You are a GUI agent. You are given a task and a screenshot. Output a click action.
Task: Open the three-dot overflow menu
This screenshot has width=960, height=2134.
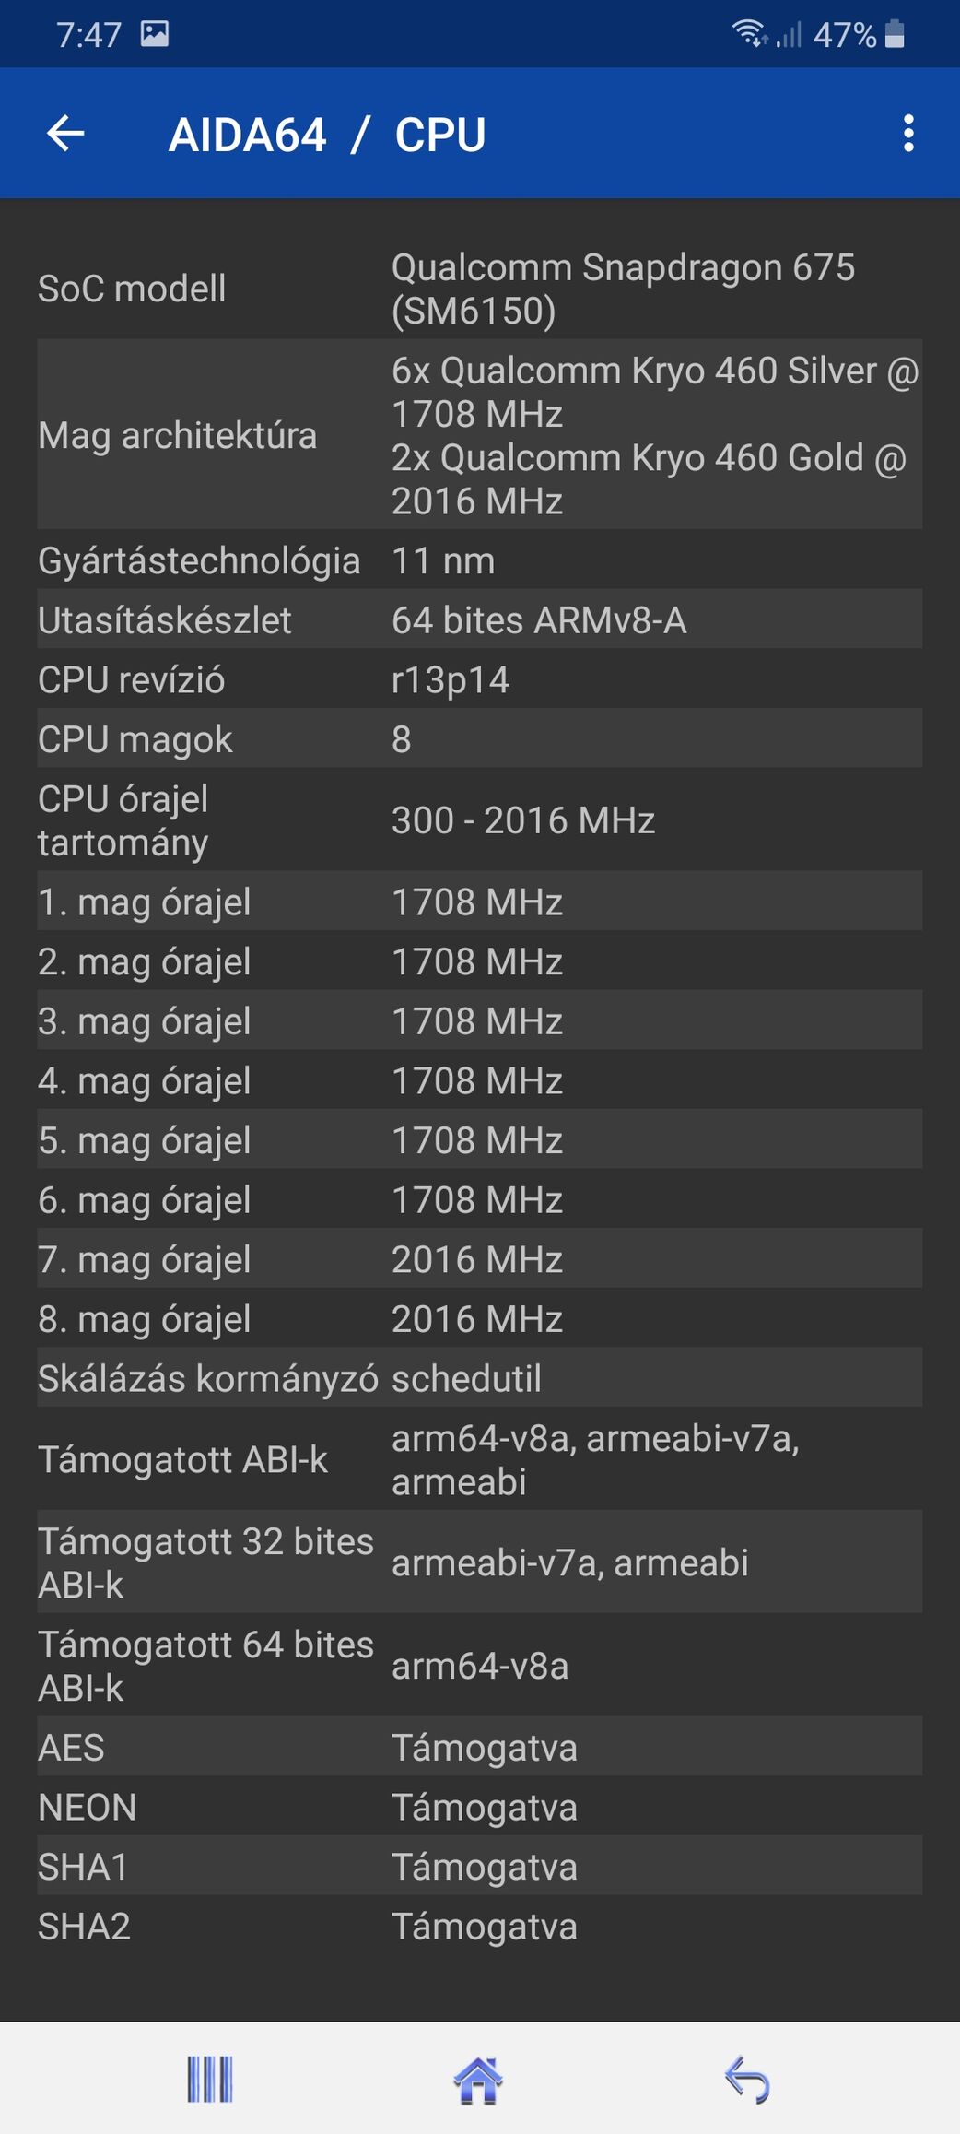[908, 134]
